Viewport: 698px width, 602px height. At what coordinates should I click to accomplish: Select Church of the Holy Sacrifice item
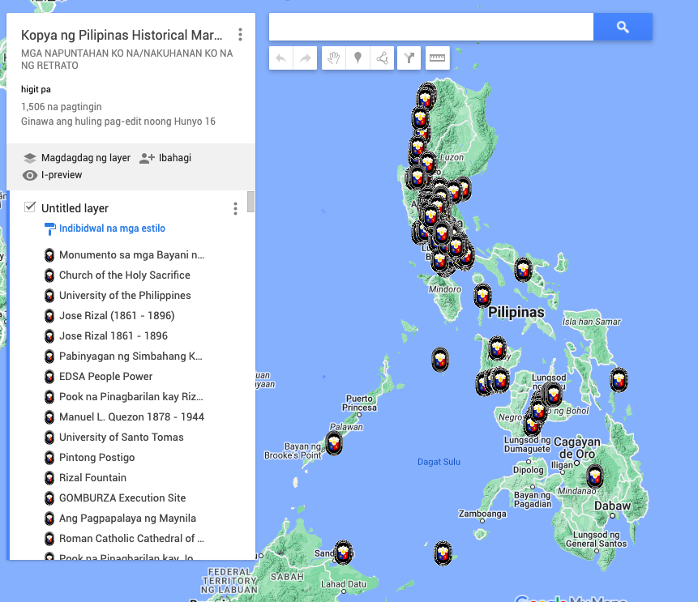click(125, 275)
